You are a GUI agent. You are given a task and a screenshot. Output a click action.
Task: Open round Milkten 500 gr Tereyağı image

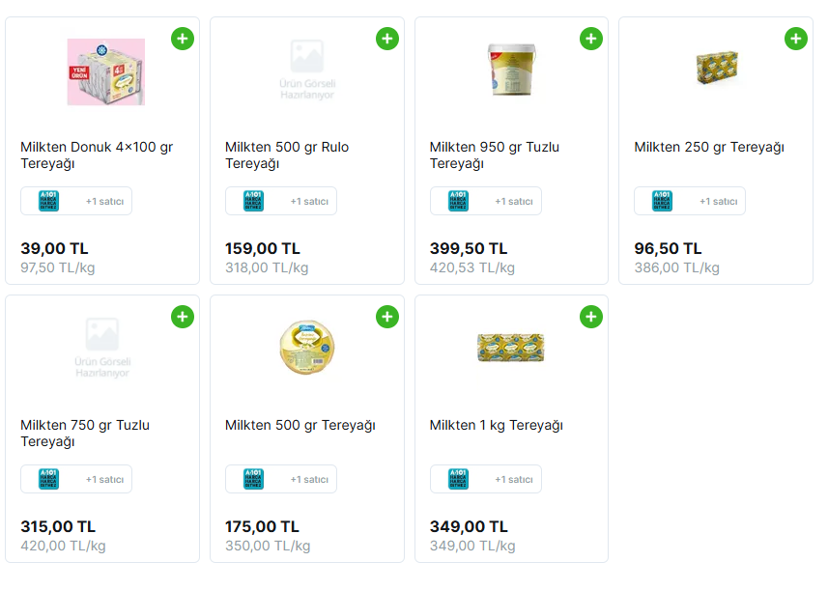click(x=306, y=348)
